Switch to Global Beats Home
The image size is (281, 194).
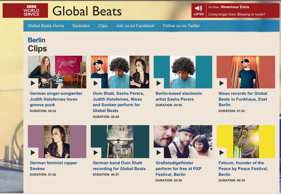point(46,26)
